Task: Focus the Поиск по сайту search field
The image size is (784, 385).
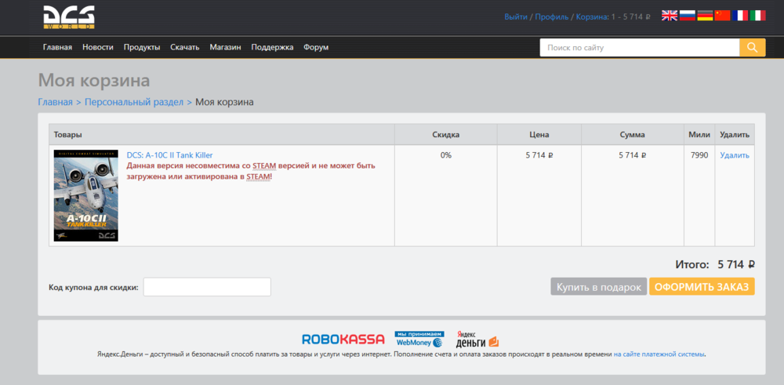Action: (x=640, y=48)
